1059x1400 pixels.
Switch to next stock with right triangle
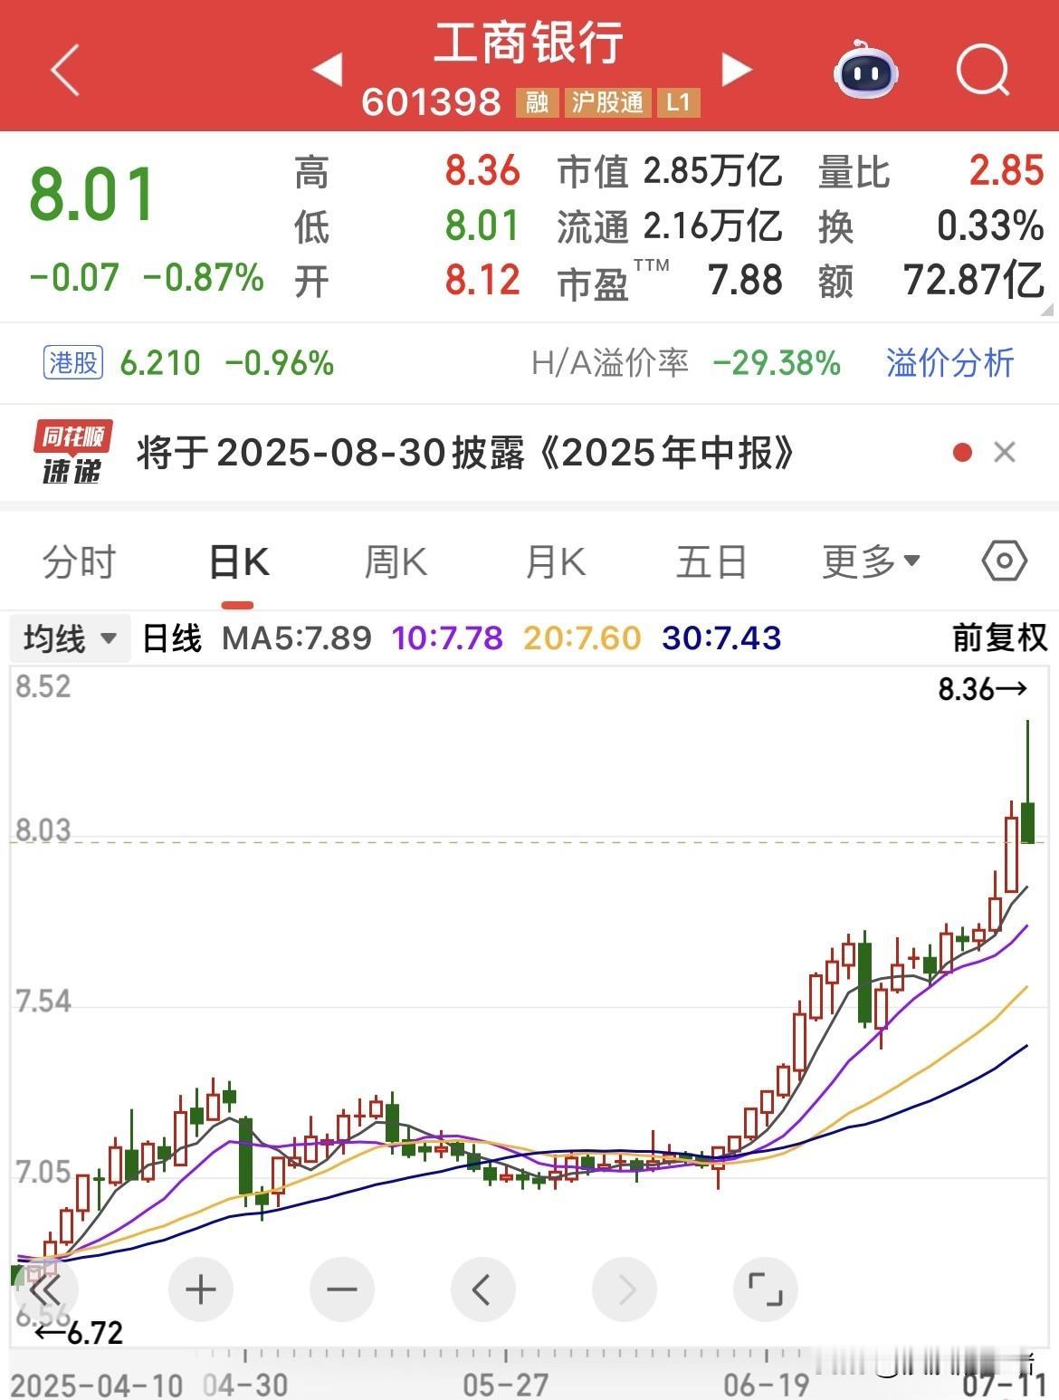736,69
